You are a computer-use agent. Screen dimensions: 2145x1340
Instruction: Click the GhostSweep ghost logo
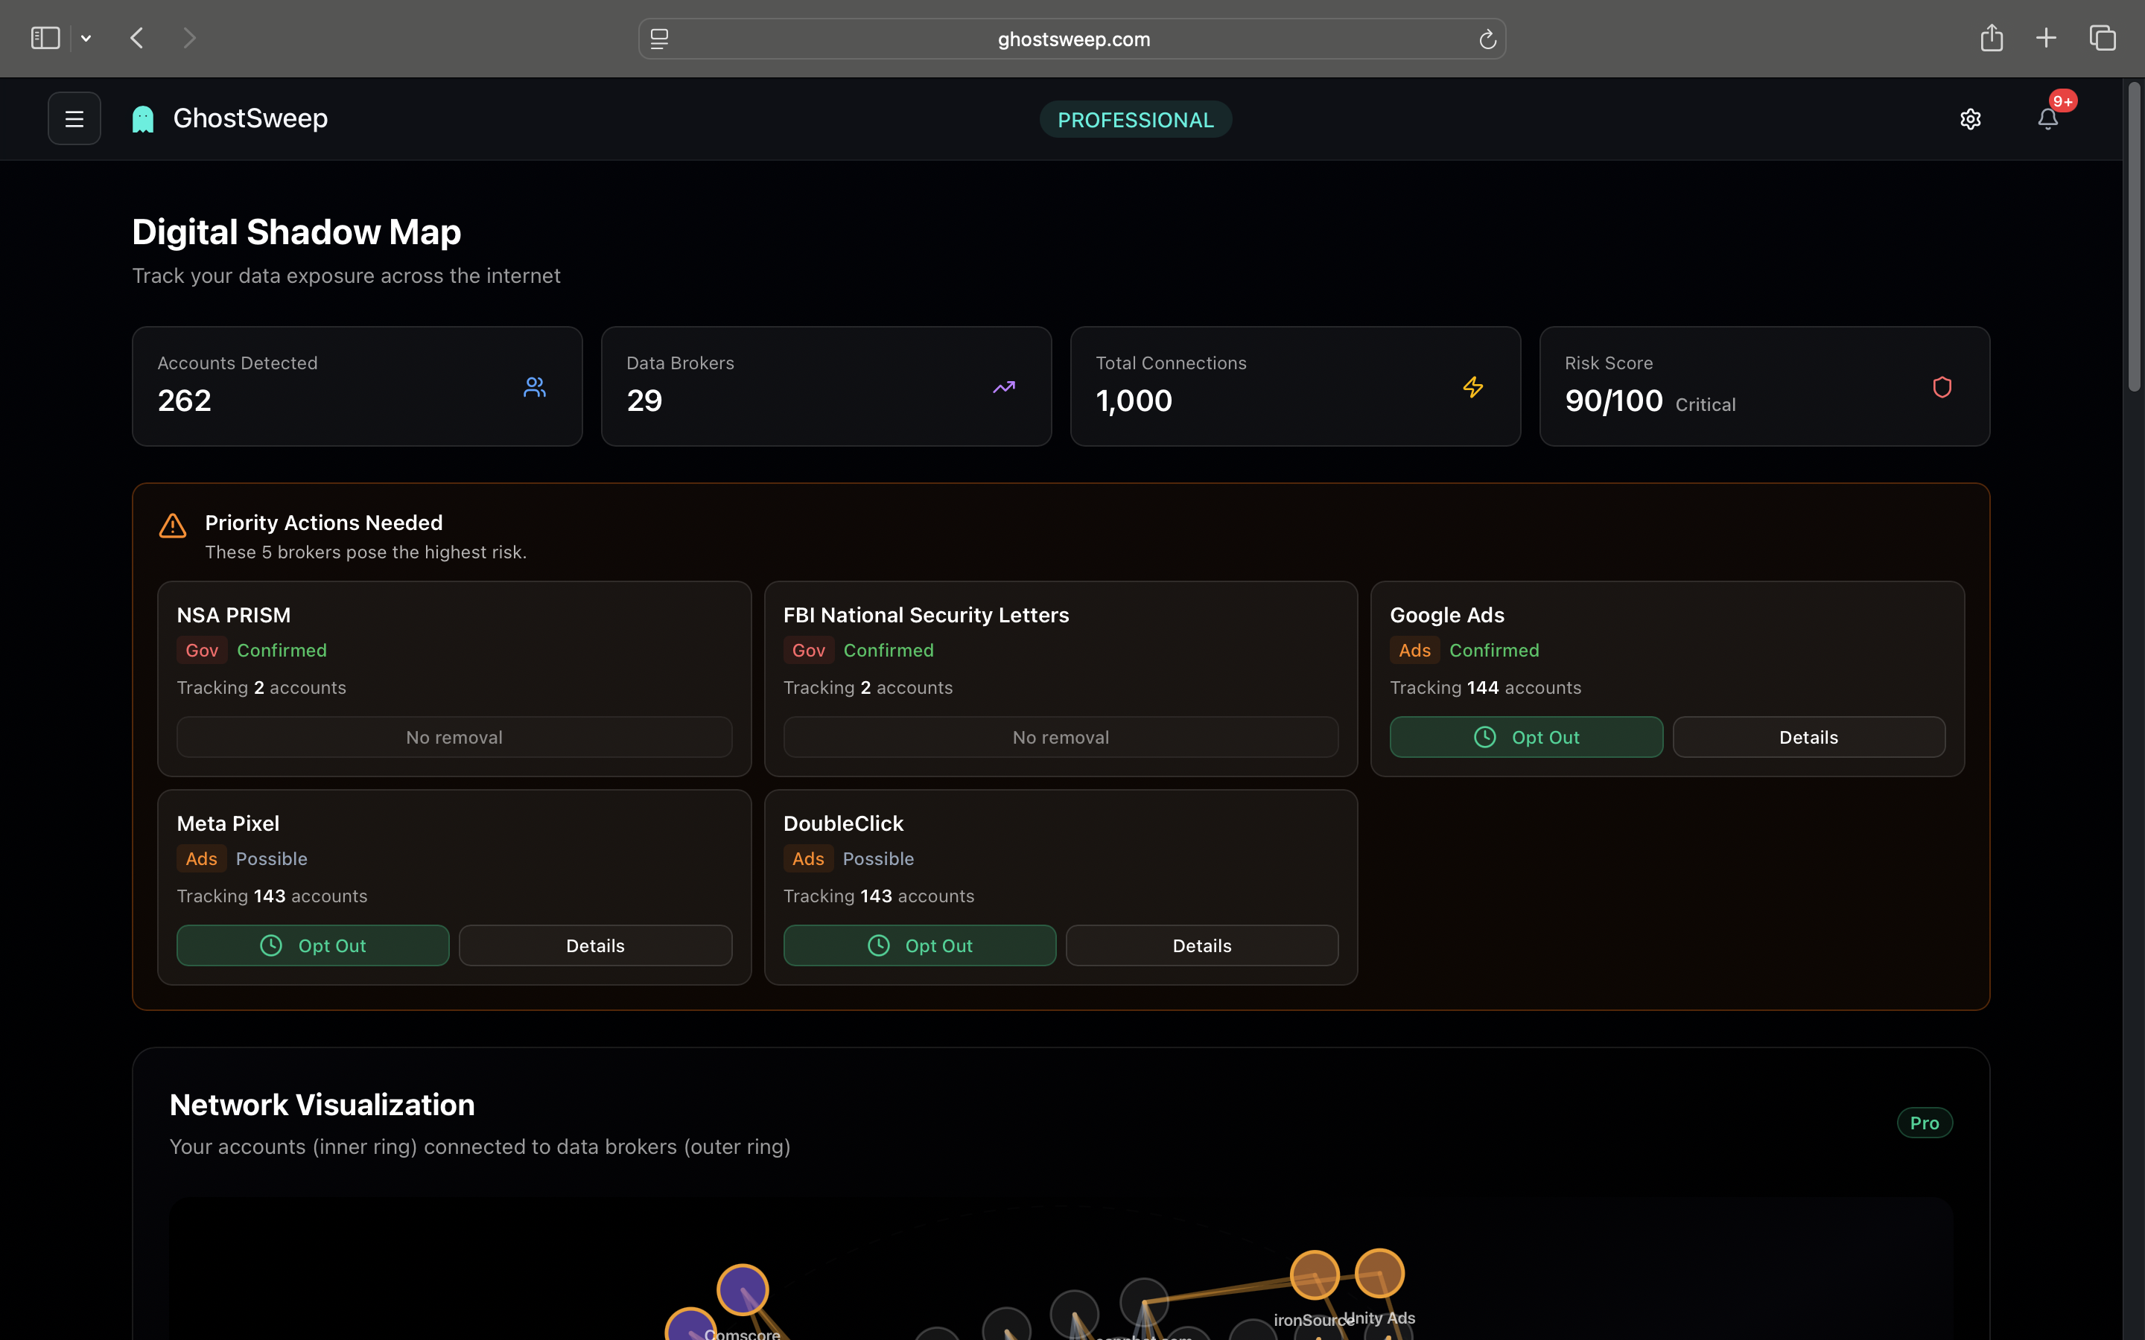tap(143, 119)
